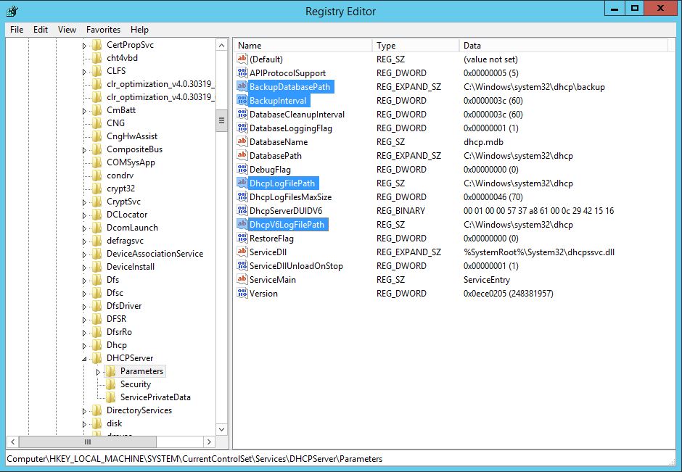
Task: Click the tree pane horizontal scrollbar right arrow
Action: [x=210, y=442]
